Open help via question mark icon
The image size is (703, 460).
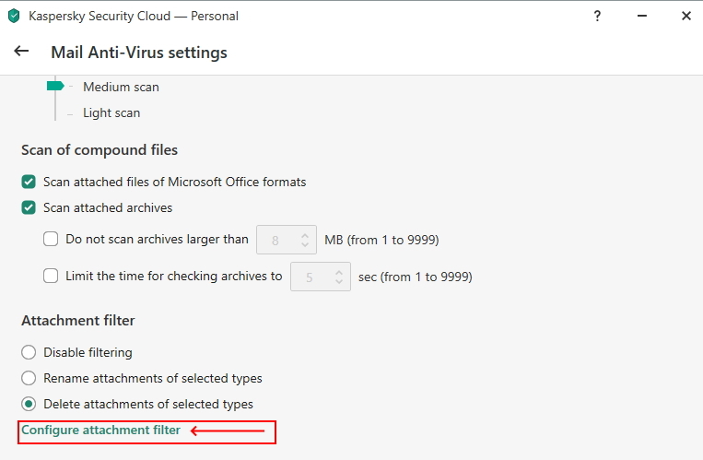597,16
